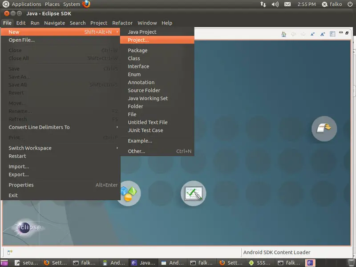Restore the Welcome view panel
356x267 pixels.
[347, 33]
